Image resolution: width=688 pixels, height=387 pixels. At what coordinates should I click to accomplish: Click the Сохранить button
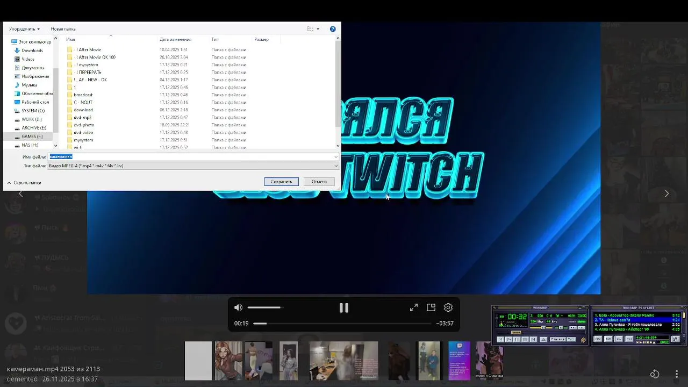(x=281, y=182)
